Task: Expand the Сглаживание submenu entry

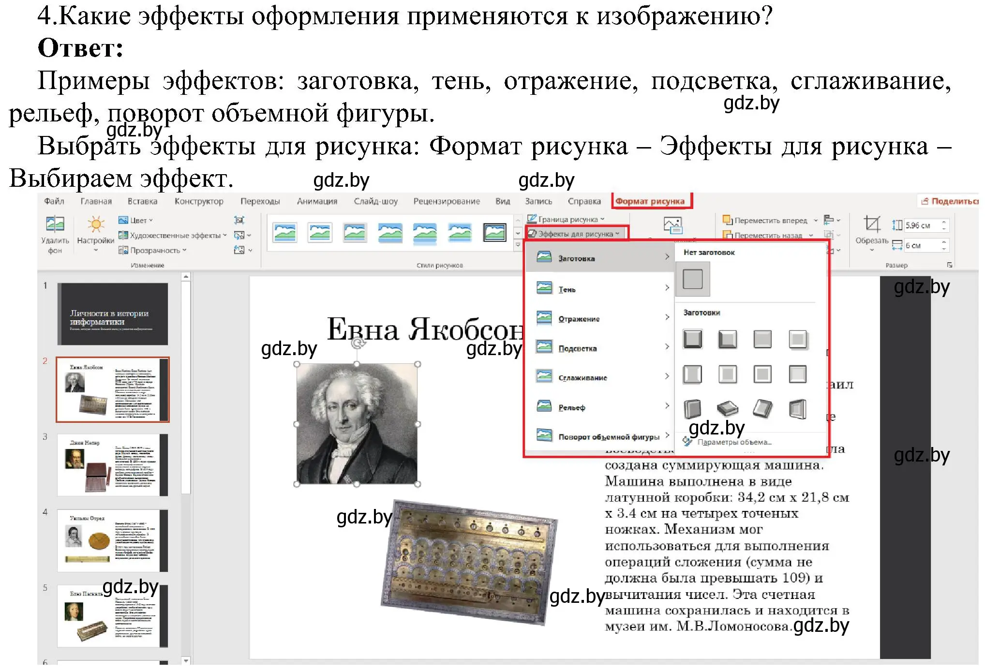Action: (600, 377)
